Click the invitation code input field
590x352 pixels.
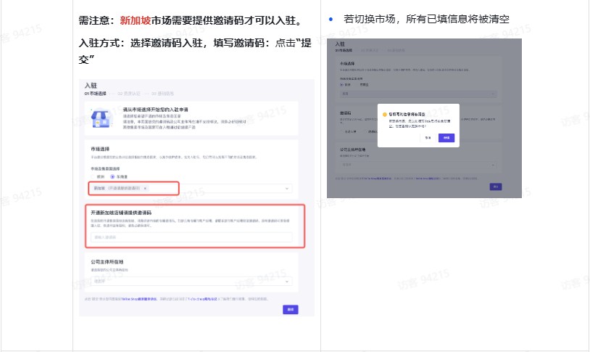[192, 237]
